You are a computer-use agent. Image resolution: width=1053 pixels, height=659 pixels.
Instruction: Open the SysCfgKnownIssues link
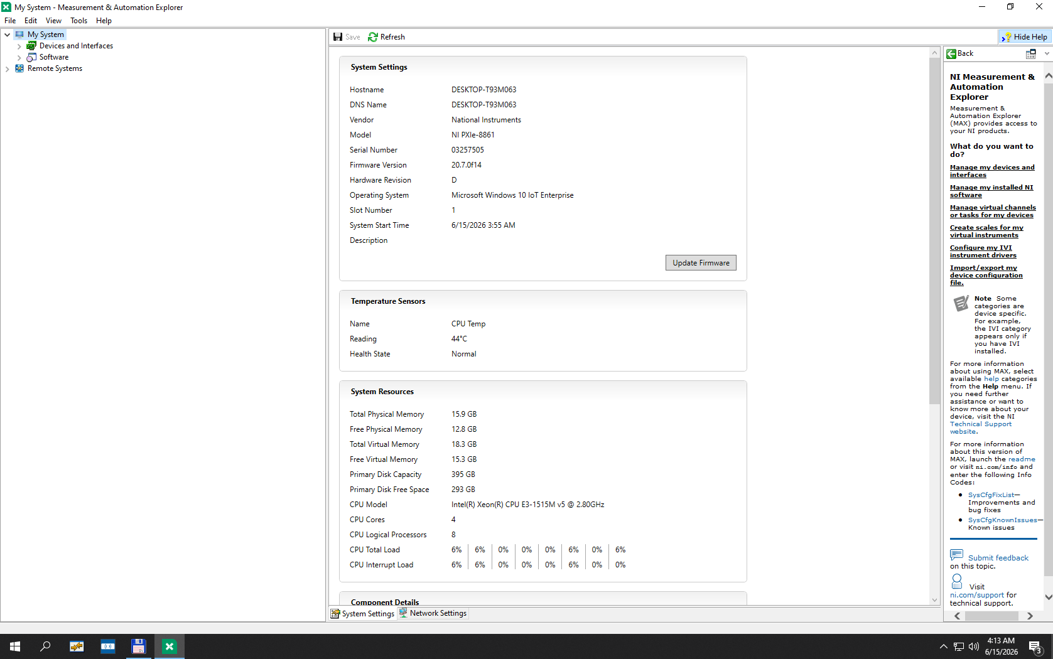click(x=1002, y=520)
